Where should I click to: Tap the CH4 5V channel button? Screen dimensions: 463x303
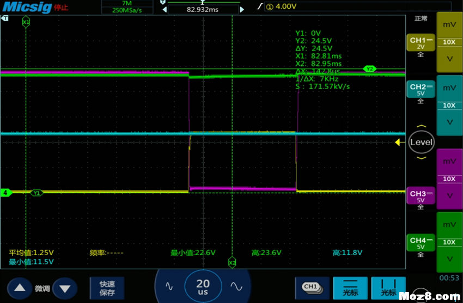click(421, 243)
